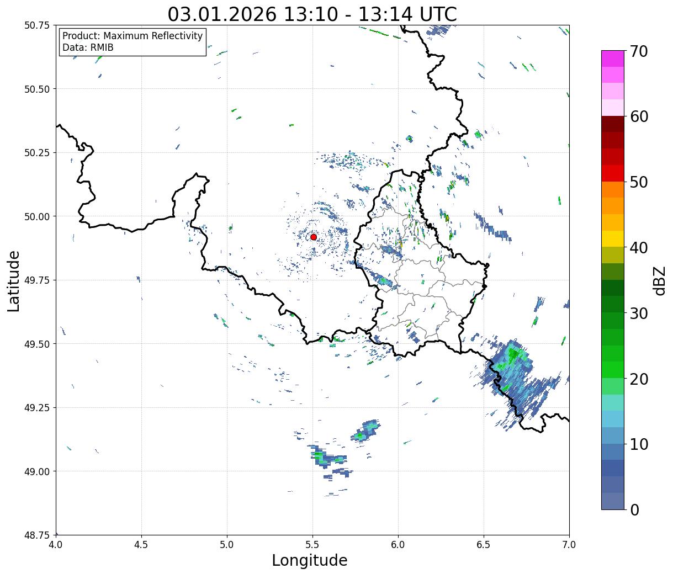Click the latitude tick label 50.00
673x574 pixels.
tap(36, 216)
